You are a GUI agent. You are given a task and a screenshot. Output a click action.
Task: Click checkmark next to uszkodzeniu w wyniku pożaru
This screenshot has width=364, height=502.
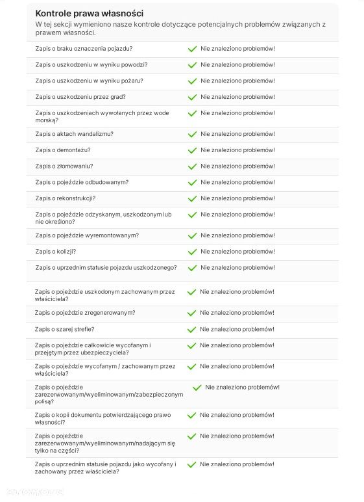point(192,81)
